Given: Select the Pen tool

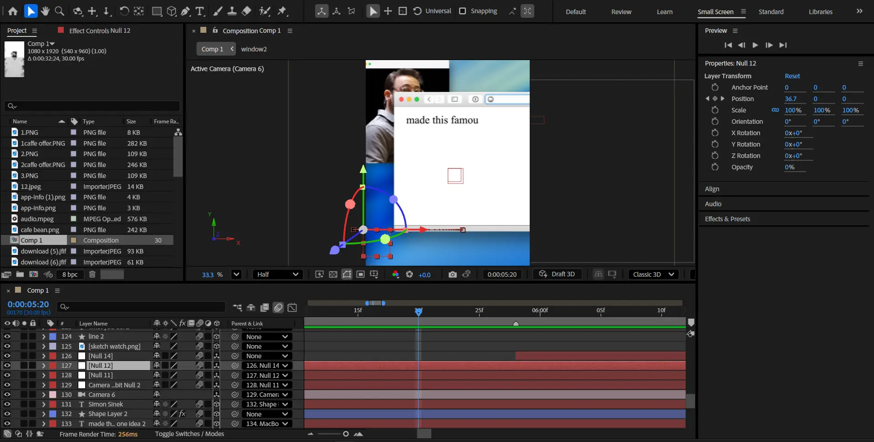Looking at the screenshot, I should (185, 11).
